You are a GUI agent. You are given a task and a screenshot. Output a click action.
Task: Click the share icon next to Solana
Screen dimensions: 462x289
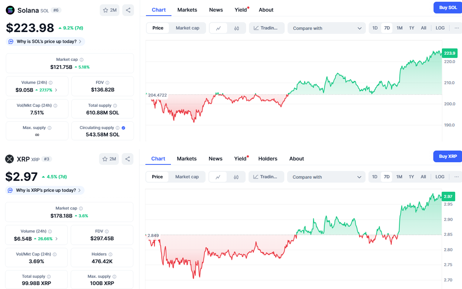[128, 10]
